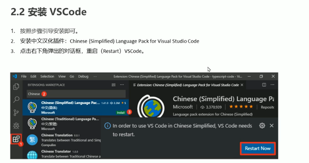Expand the editor more actions ellipsis
Image resolution: width=309 pixels, height=163 pixels.
[272, 85]
